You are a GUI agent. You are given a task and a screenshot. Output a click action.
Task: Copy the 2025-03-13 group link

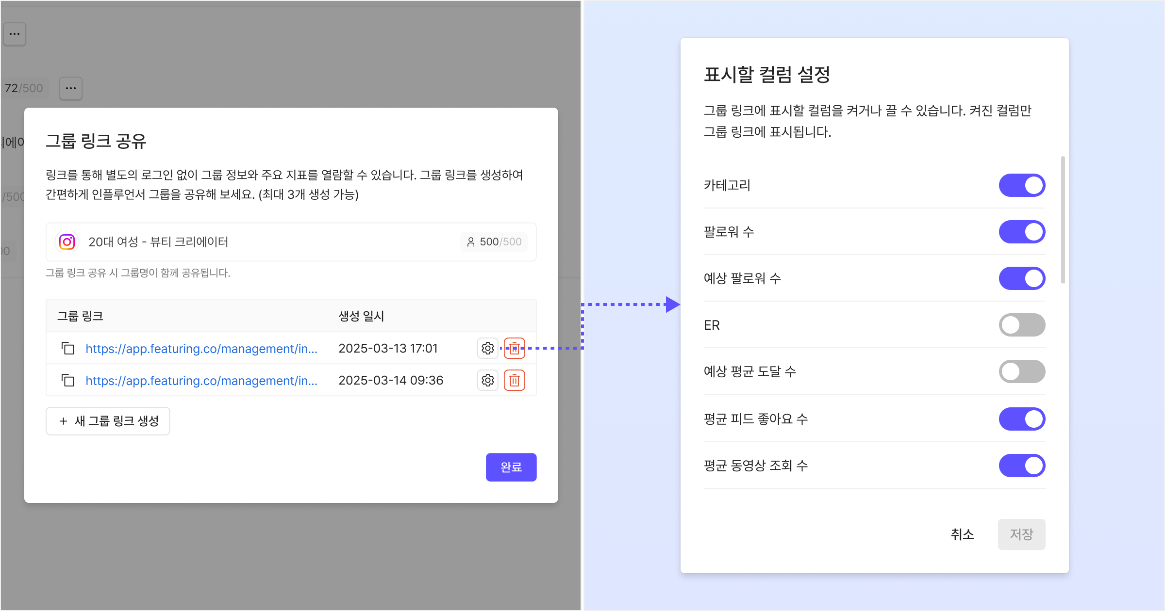click(68, 348)
